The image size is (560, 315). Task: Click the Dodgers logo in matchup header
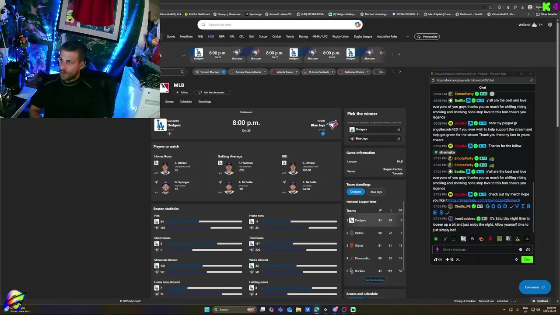[161, 125]
